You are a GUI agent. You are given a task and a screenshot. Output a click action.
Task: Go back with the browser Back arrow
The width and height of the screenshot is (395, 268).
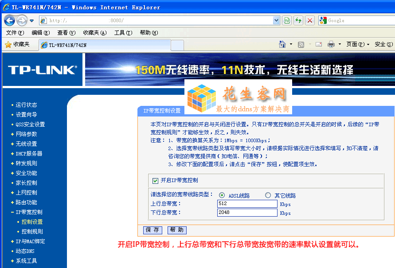coord(10,20)
